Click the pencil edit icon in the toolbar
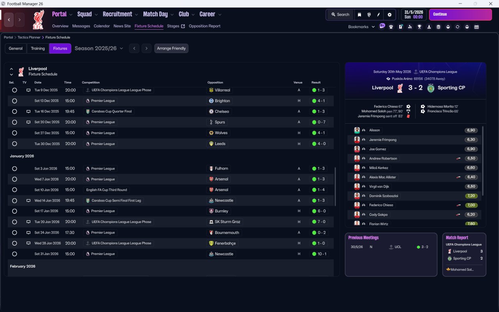499x312 pixels. (378, 14)
